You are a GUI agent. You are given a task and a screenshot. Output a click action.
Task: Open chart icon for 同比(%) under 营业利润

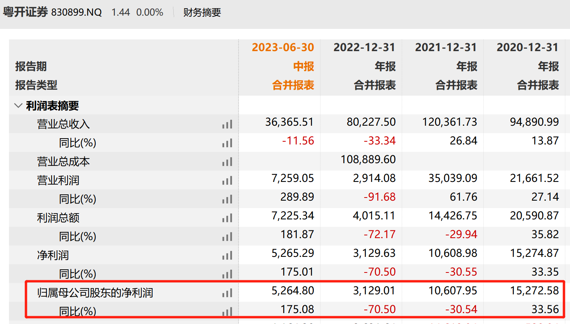(227, 199)
